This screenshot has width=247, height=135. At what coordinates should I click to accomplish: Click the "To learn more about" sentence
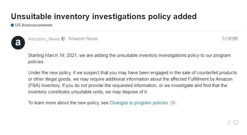(68, 103)
